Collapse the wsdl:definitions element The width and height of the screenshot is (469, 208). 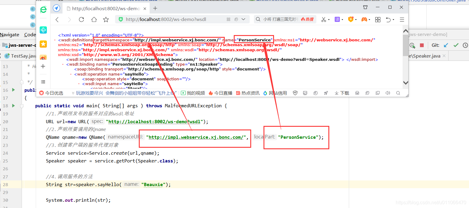[54, 39]
